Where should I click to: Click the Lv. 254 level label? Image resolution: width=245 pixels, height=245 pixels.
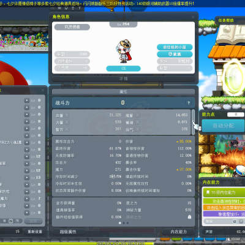click(x=123, y=24)
